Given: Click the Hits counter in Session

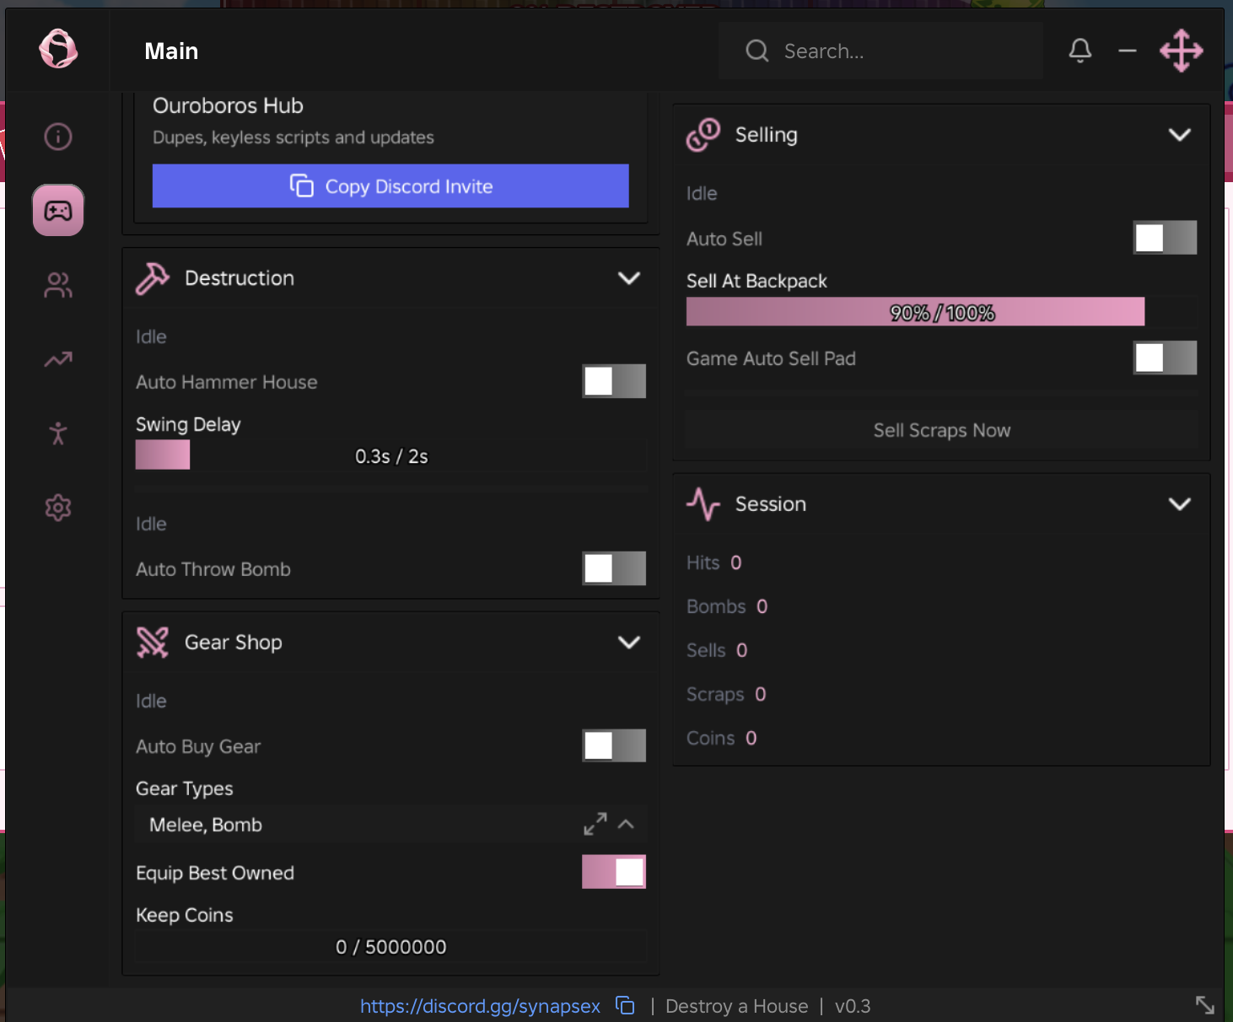Looking at the screenshot, I should coord(714,562).
